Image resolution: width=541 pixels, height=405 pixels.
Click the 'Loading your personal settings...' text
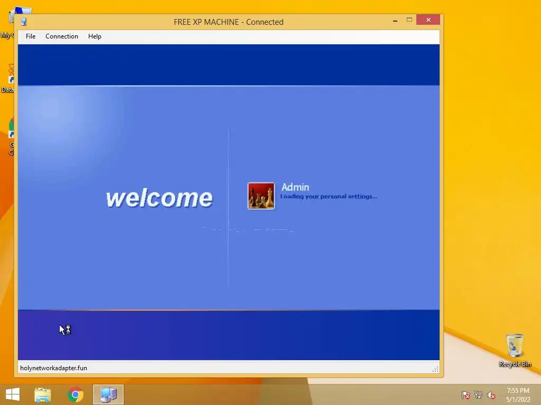click(x=328, y=197)
